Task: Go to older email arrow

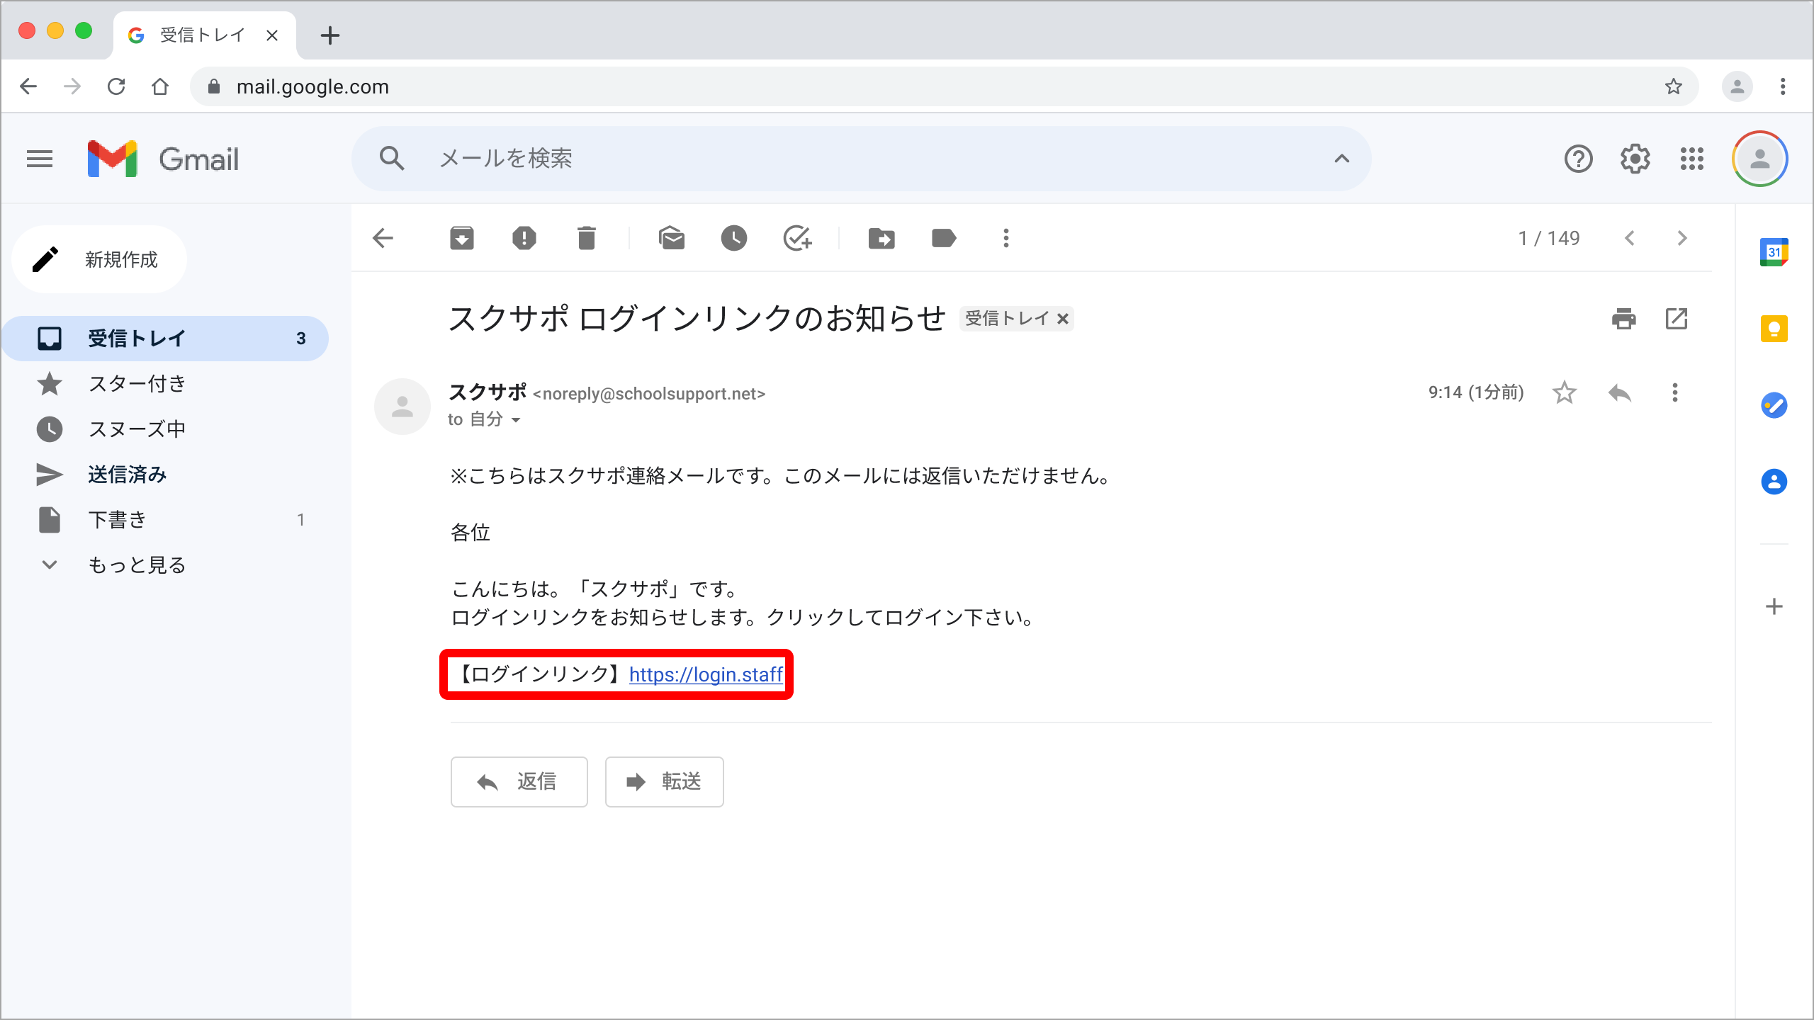Action: pyautogui.click(x=1682, y=238)
